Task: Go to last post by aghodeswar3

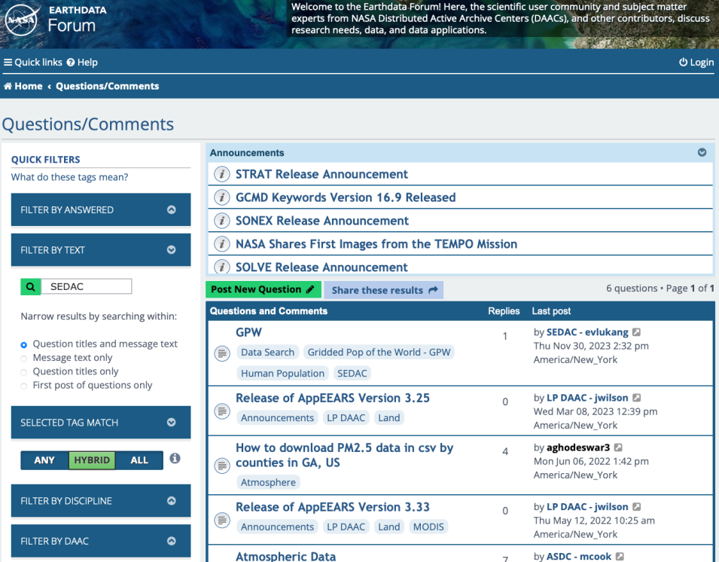Action: click(618, 447)
